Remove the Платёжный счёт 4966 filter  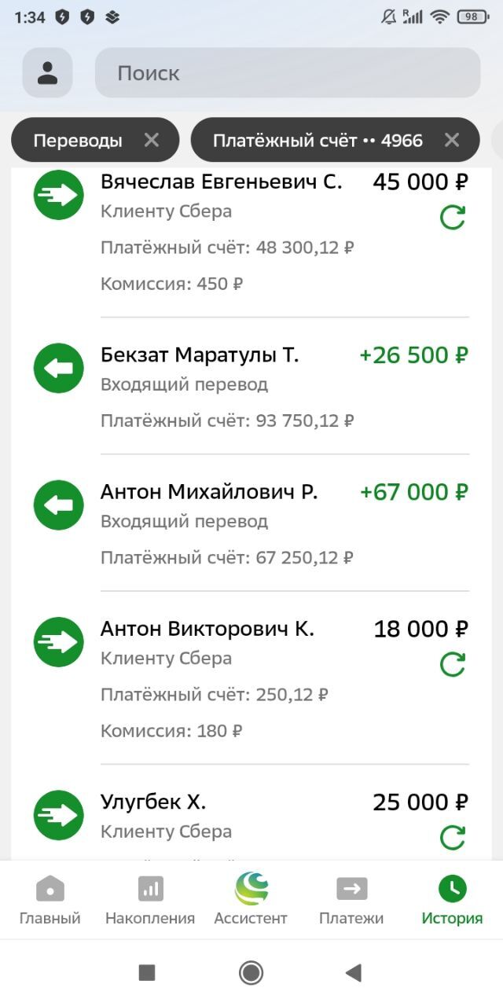pos(451,140)
